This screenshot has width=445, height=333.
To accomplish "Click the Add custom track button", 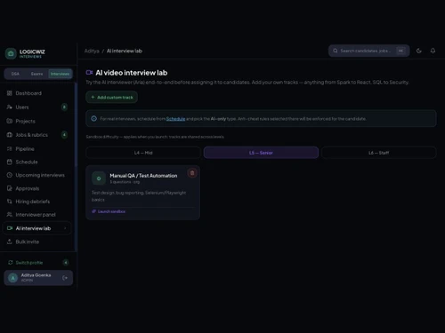I will [x=111, y=97].
